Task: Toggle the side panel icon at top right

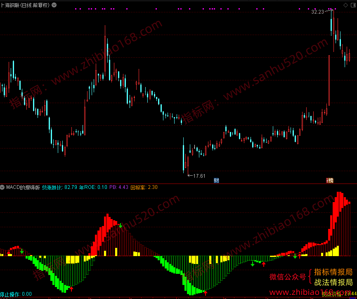Action: click(x=354, y=5)
